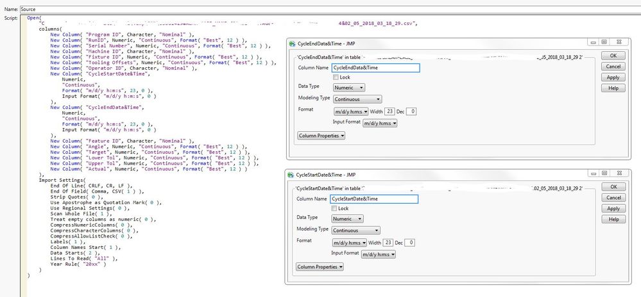The width and height of the screenshot is (641, 297).
Task: Click the "Lower Tol" column line in script
Action: click(155, 157)
